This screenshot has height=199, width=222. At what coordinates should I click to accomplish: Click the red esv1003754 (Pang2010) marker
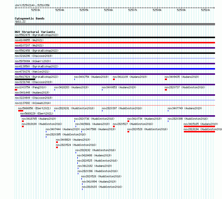16,90
